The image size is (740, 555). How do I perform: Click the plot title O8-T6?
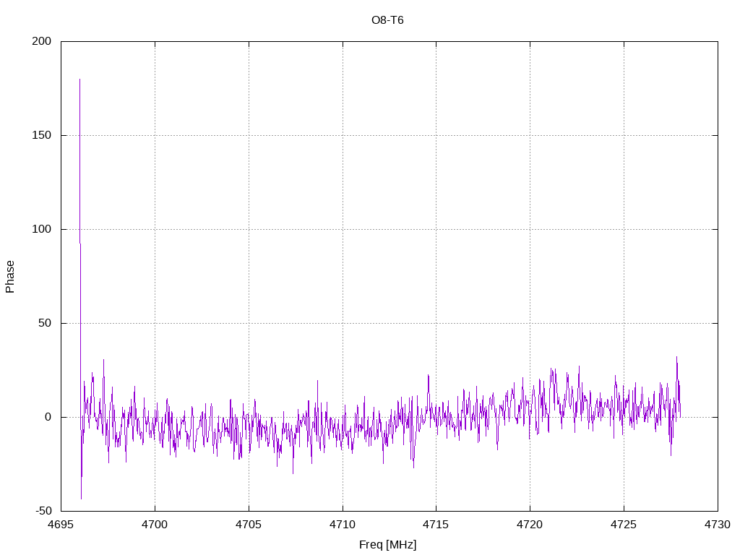pos(387,20)
